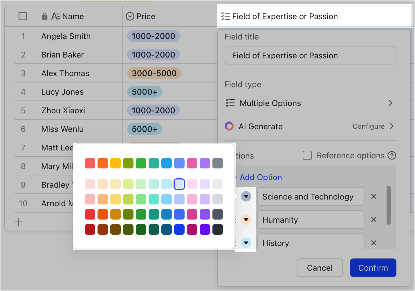415x291 pixels.
Task: Click the AI Generate colorful ring icon
Action: tap(229, 126)
